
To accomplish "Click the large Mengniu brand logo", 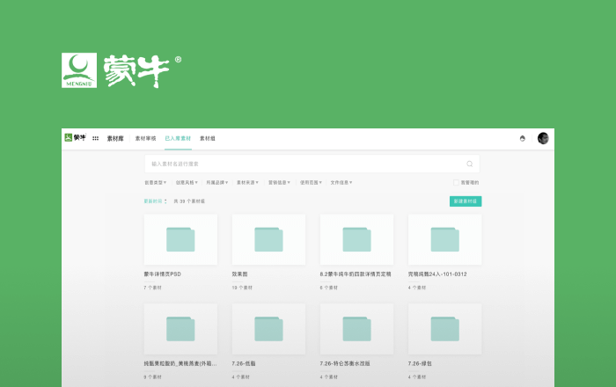I will pyautogui.click(x=121, y=70).
